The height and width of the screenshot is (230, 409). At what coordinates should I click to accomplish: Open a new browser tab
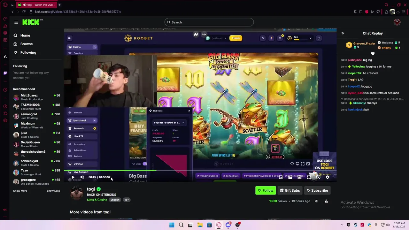click(59, 5)
